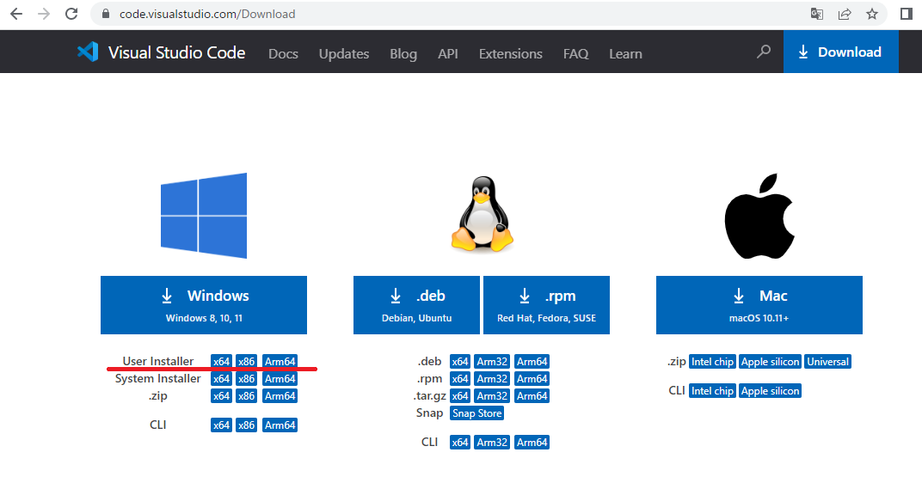Click the padlock site info icon
Image resolution: width=922 pixels, height=483 pixels.
pyautogui.click(x=106, y=14)
